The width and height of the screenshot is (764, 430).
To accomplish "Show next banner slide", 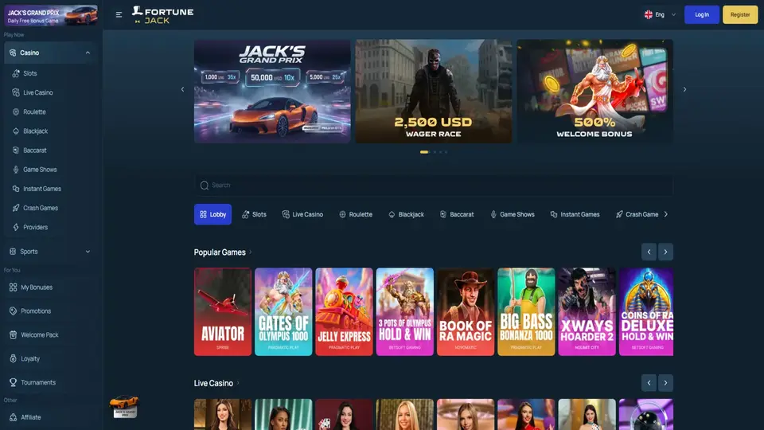I will coord(684,89).
